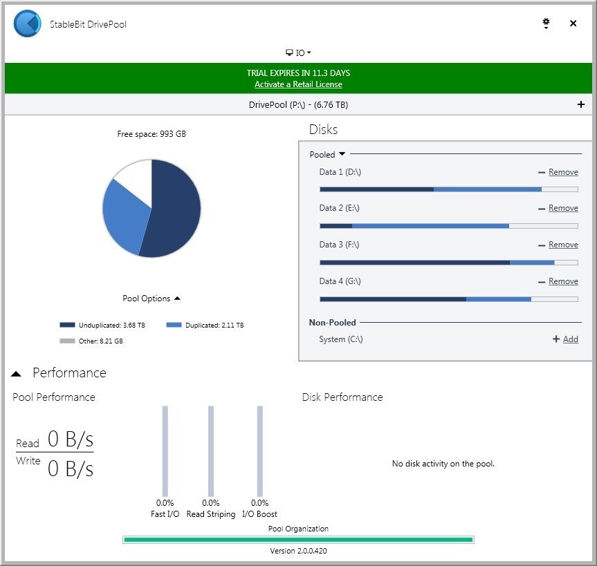Click the StableBit DrivePool logo icon
Image resolution: width=597 pixels, height=566 pixels.
[x=27, y=23]
